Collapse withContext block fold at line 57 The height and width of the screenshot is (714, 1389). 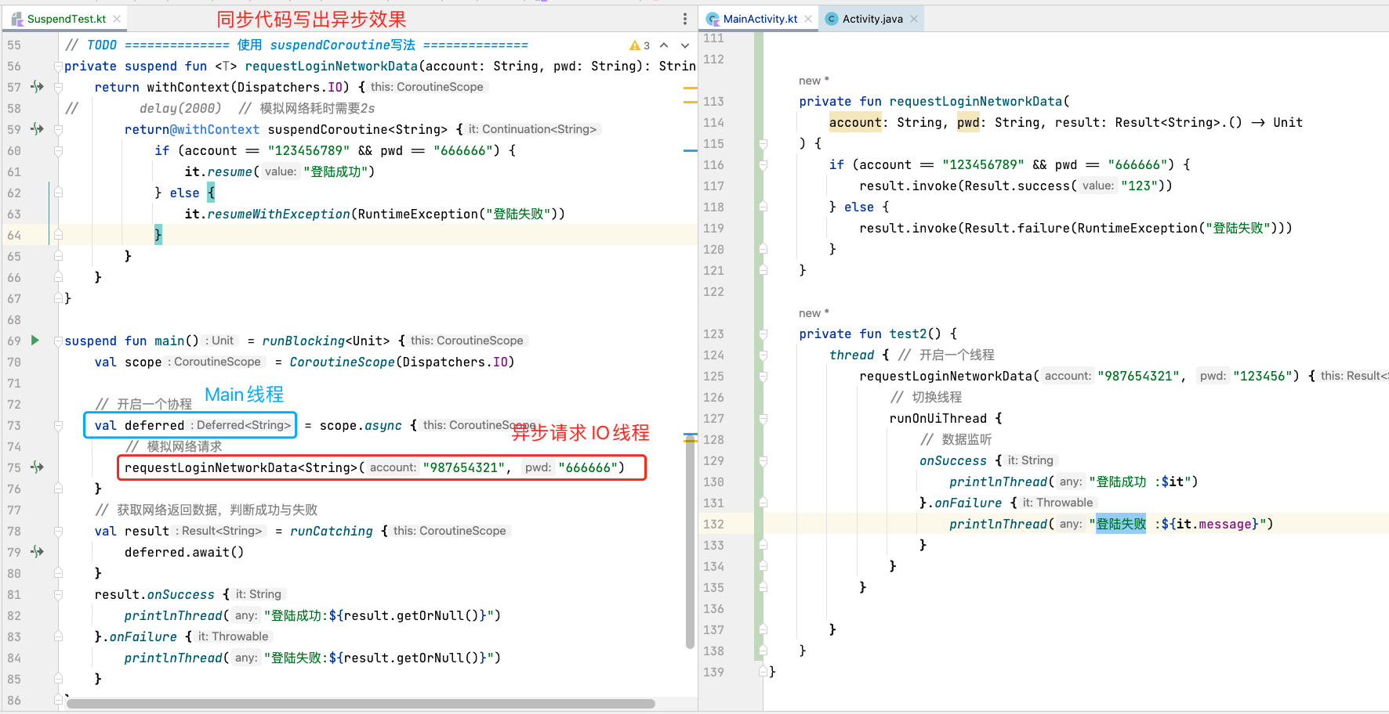58,87
